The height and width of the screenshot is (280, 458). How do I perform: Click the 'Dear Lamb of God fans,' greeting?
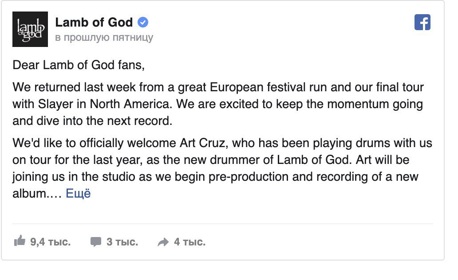click(79, 65)
